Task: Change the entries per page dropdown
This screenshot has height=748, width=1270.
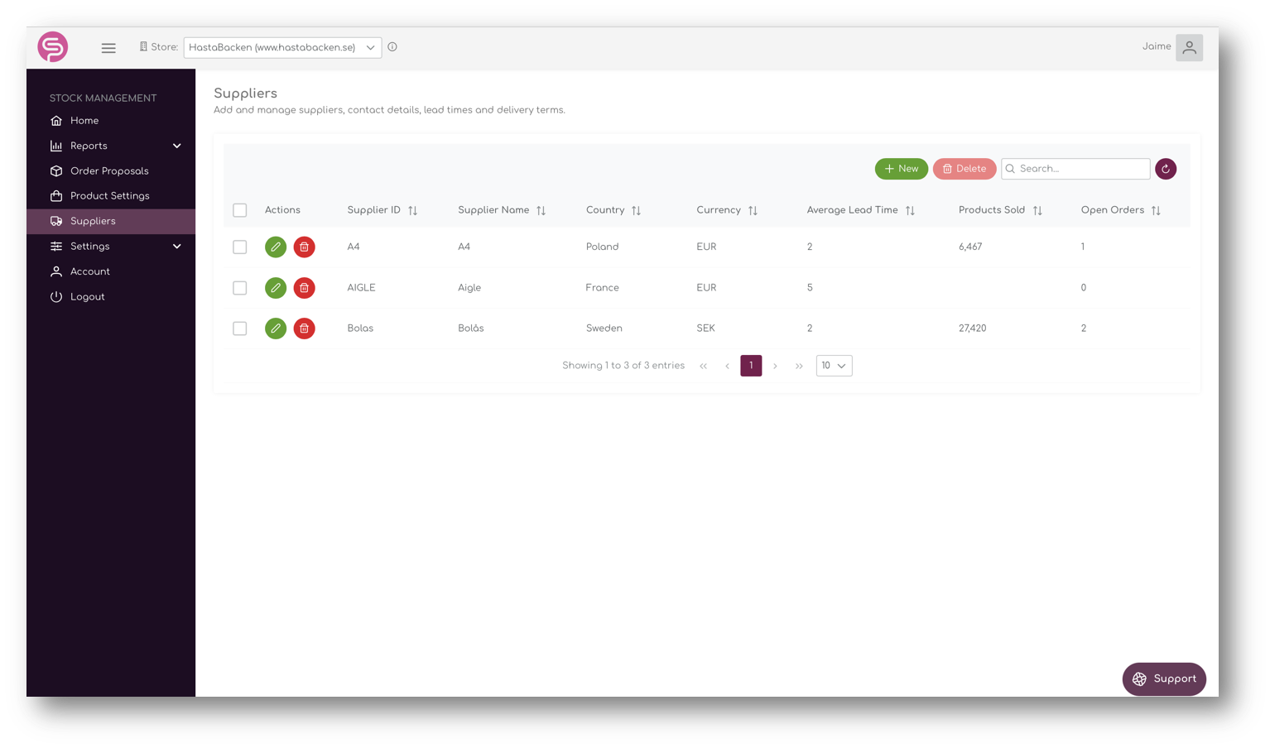Action: click(x=834, y=365)
